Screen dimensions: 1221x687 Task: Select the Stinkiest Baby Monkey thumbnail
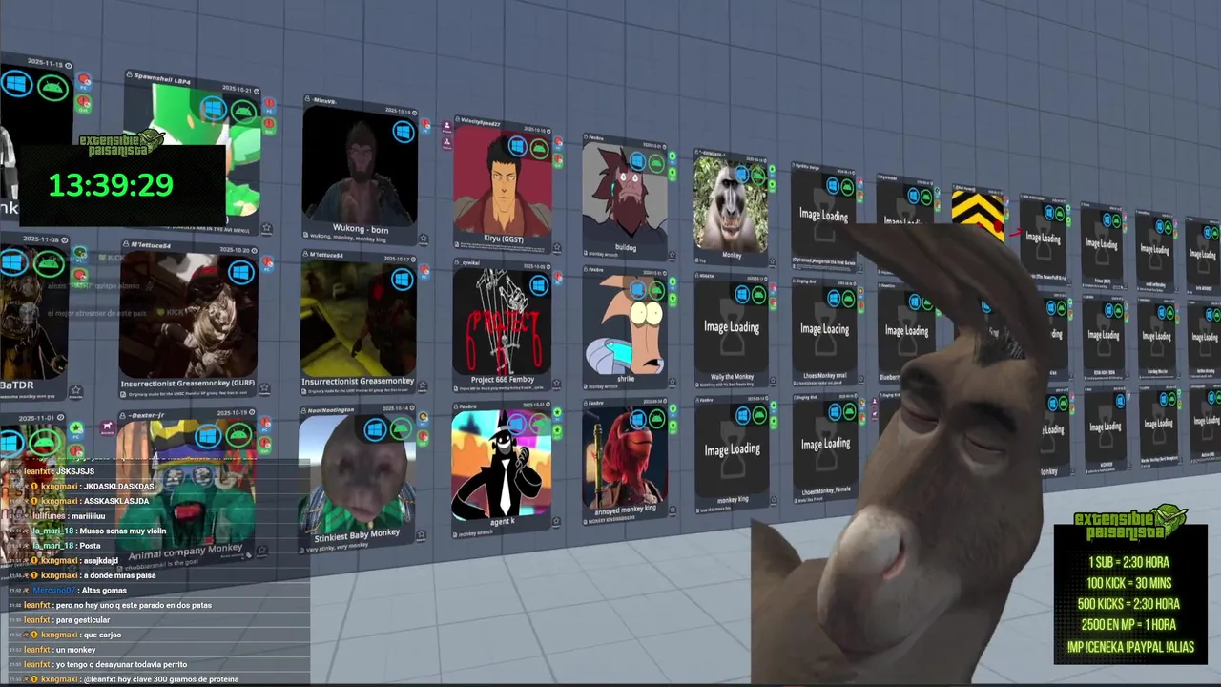[x=355, y=472]
